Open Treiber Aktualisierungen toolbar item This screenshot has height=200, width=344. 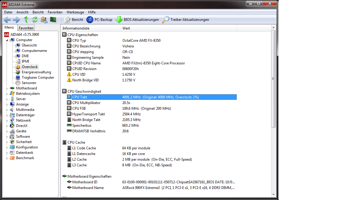[186, 20]
